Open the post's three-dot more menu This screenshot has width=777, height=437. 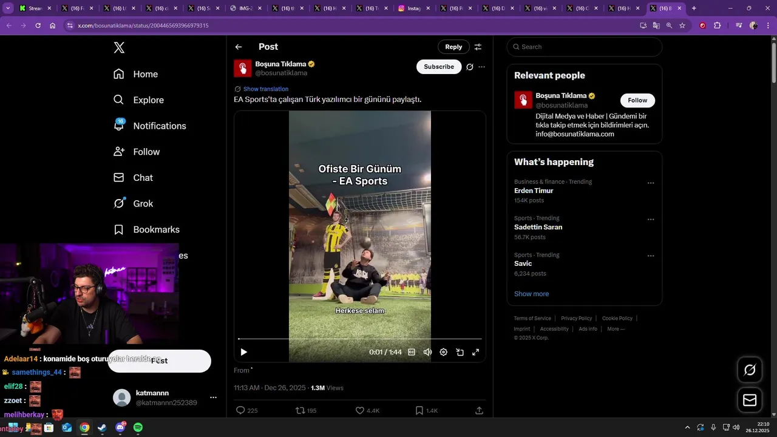pyautogui.click(x=482, y=67)
